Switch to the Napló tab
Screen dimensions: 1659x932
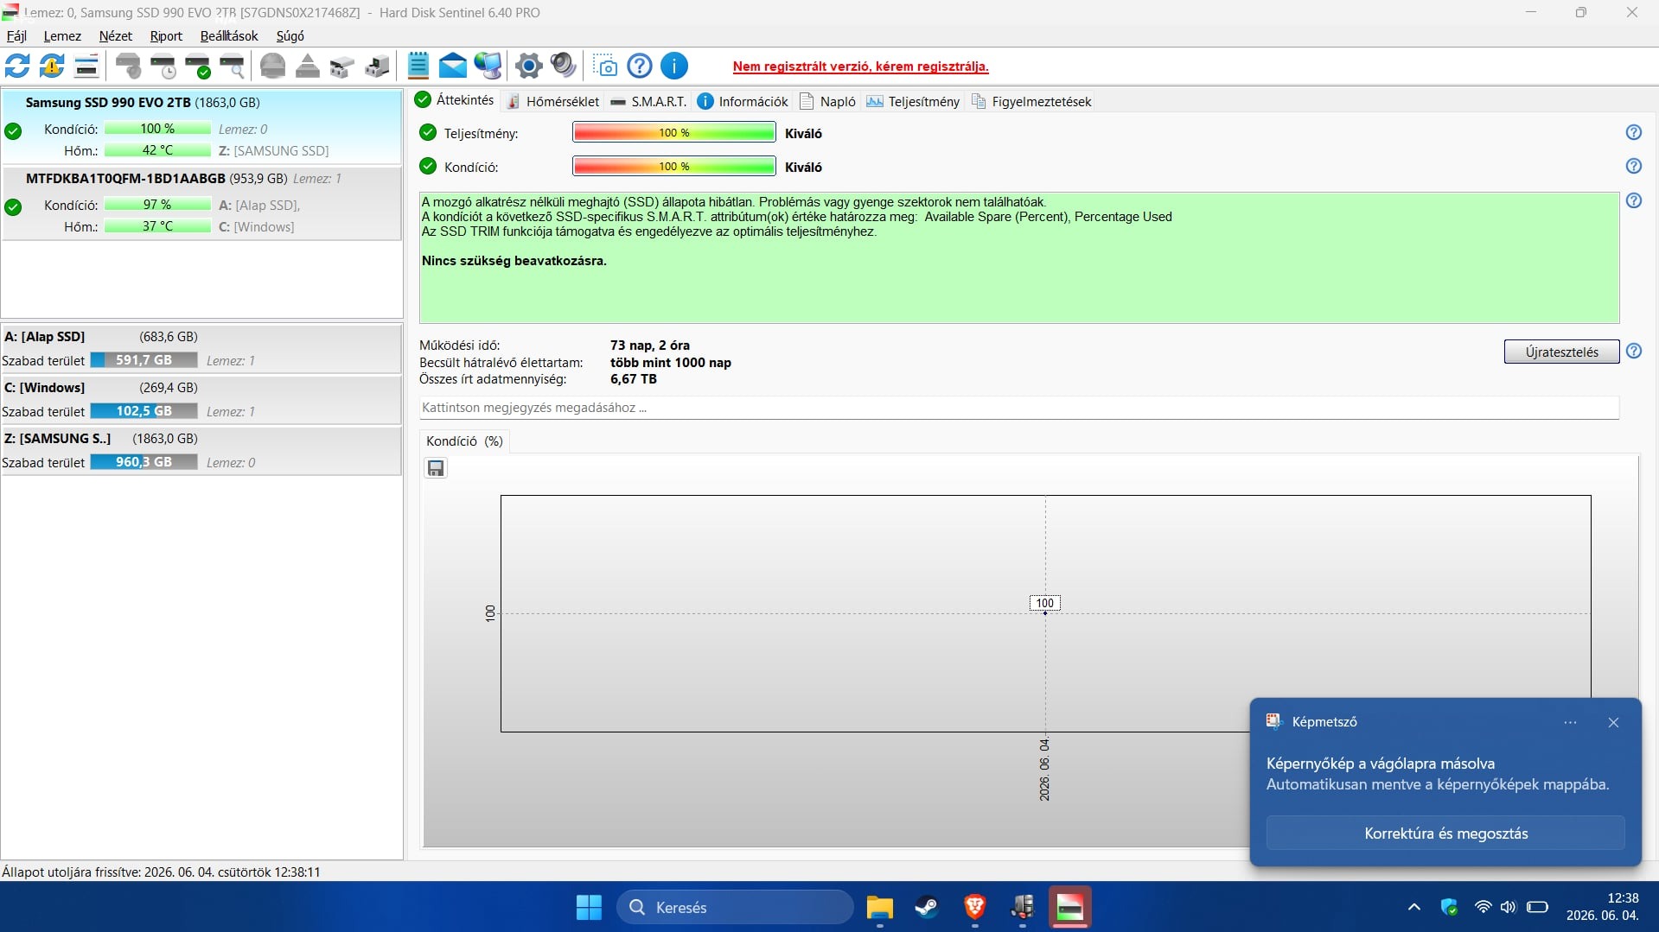pos(827,101)
